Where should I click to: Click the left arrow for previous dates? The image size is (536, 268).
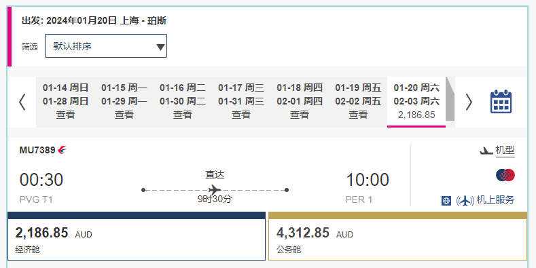pyautogui.click(x=22, y=102)
